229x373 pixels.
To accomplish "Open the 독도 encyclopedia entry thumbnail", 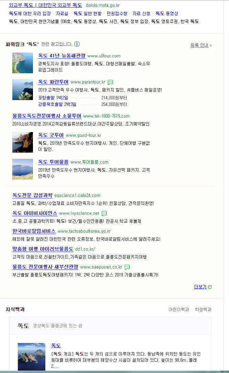I will pyautogui.click(x=32, y=356).
